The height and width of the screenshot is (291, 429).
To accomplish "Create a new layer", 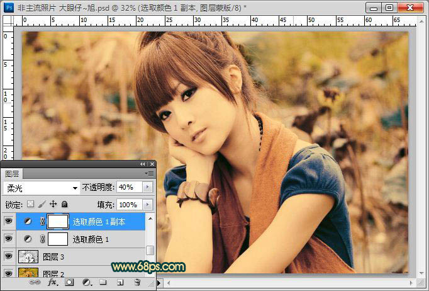I will pyautogui.click(x=120, y=283).
